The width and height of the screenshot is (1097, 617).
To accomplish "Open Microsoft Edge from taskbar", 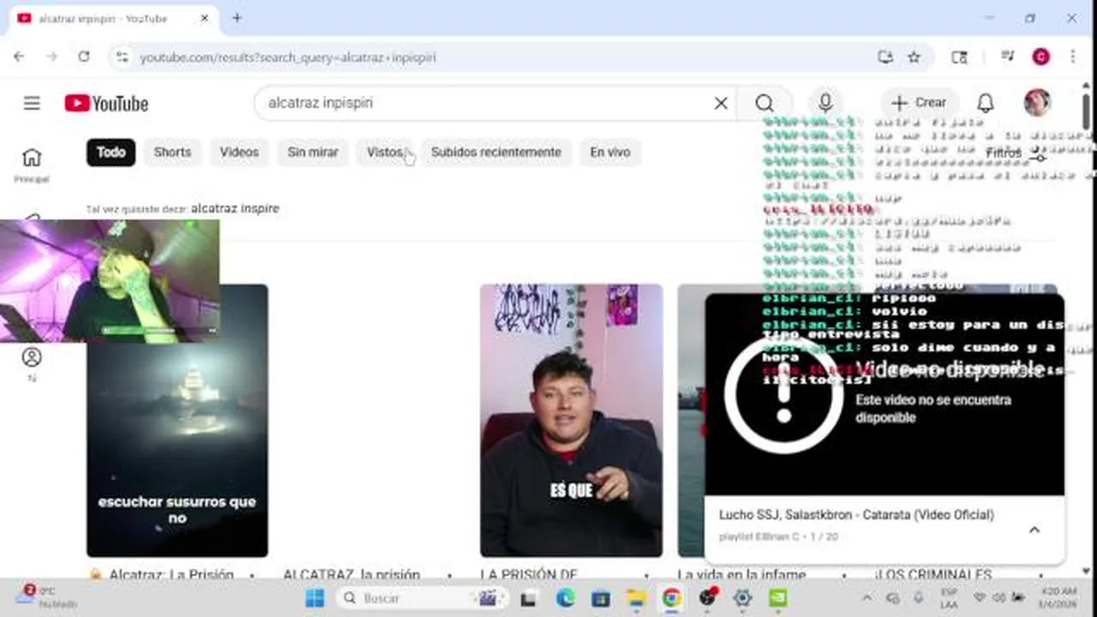I will (x=566, y=598).
